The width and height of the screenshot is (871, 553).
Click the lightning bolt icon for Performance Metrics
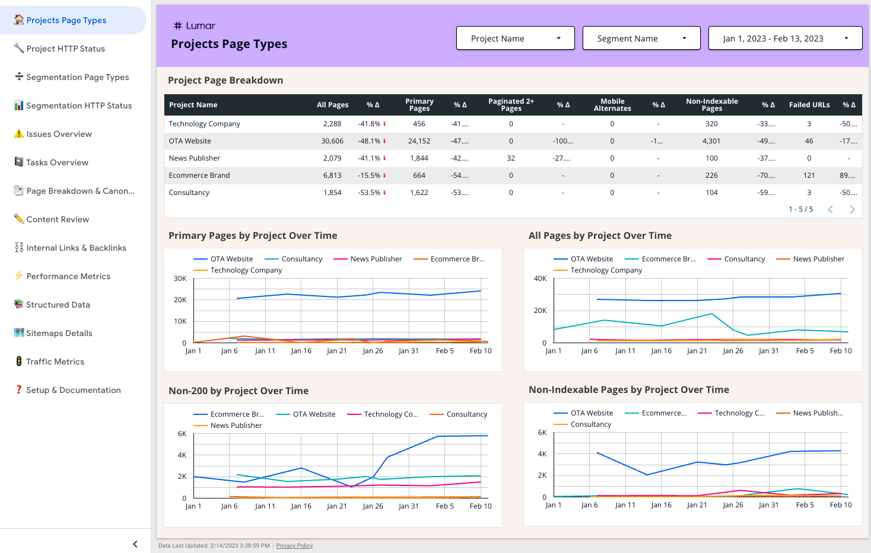click(x=19, y=276)
